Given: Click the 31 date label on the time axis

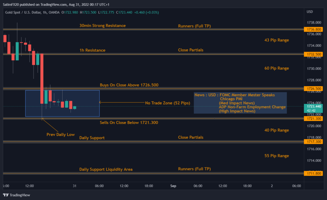Looking at the screenshot, I should click(x=74, y=186).
